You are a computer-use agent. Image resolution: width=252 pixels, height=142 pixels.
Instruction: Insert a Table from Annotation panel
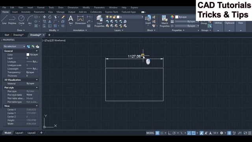tap(89, 26)
